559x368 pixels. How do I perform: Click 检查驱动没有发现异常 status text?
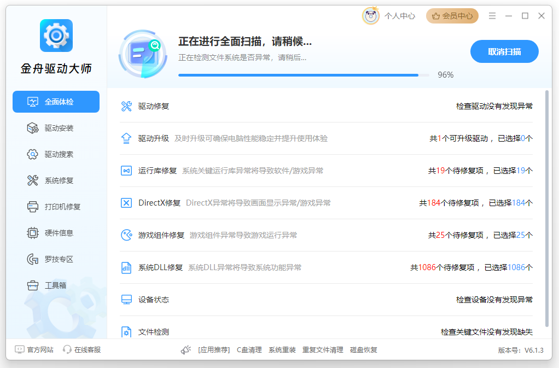pyautogui.click(x=494, y=106)
